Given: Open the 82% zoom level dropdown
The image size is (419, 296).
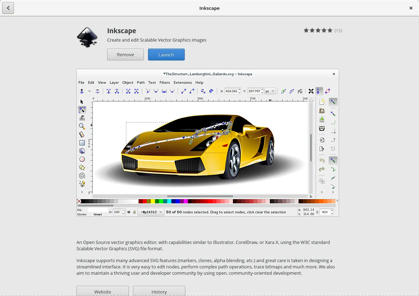Looking at the screenshot, I should [x=326, y=212].
